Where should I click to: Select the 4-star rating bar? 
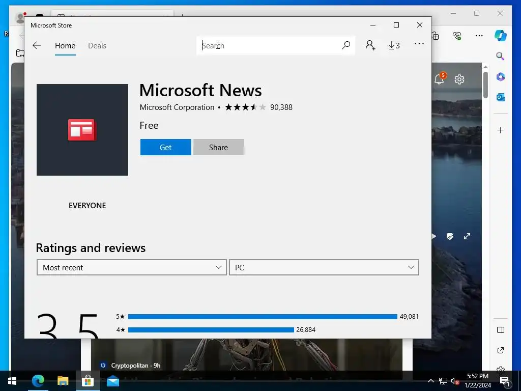coord(211,330)
